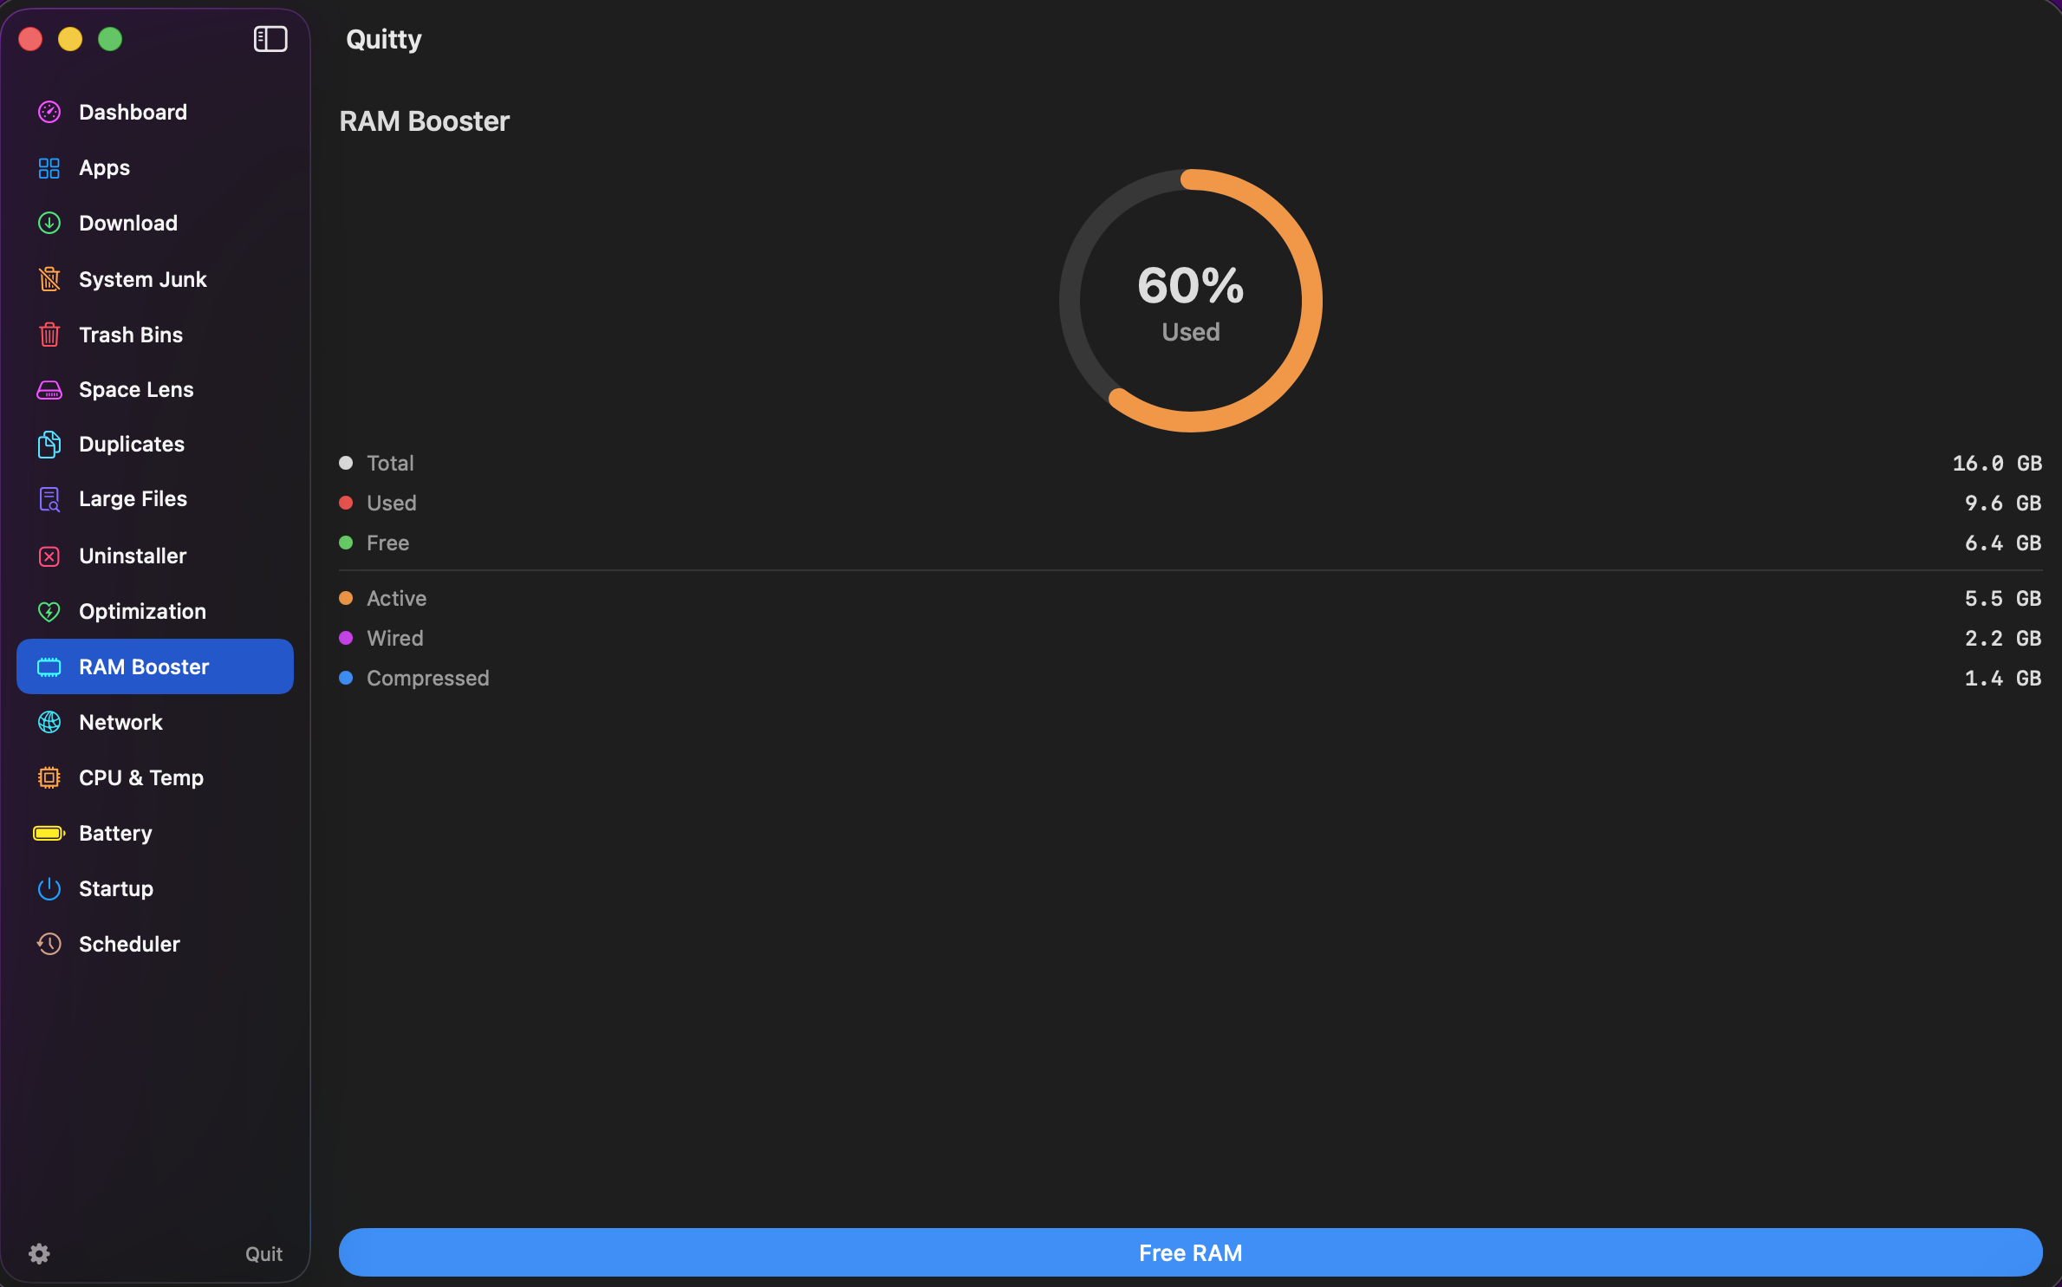Switch to the Apps section
The image size is (2062, 1287).
tap(104, 167)
